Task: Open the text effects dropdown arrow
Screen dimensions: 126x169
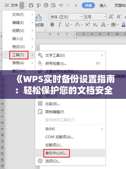Action: 107,25
